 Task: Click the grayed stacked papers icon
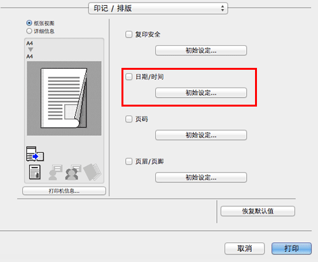pyautogui.click(x=92, y=172)
